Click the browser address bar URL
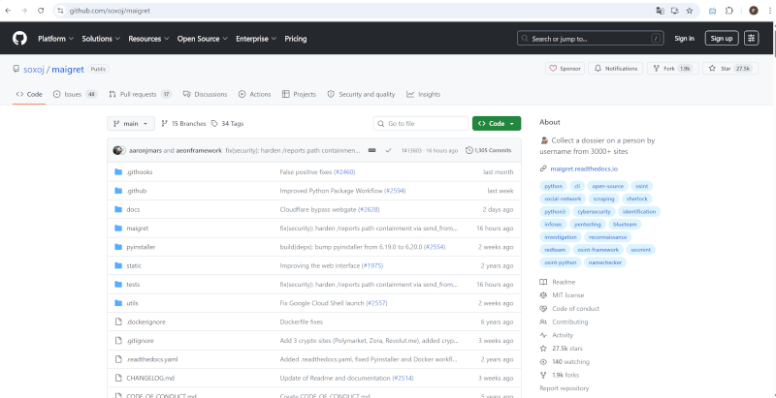This screenshot has width=776, height=398. (110, 11)
